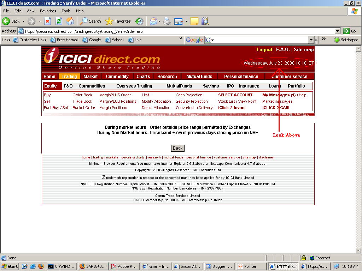Expand the Back button history dropdown
Screen dimensions: 362x271
(x=23, y=21)
